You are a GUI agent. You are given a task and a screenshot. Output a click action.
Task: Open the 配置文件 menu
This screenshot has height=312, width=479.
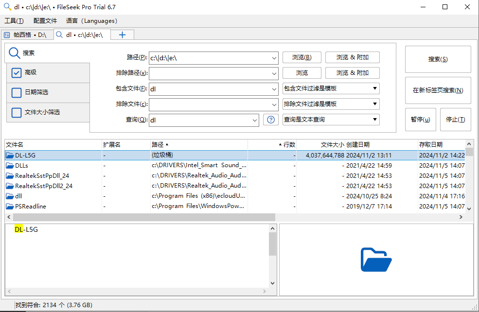(45, 21)
